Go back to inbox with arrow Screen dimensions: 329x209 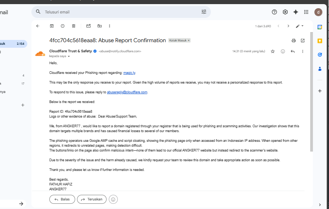pyautogui.click(x=38, y=26)
